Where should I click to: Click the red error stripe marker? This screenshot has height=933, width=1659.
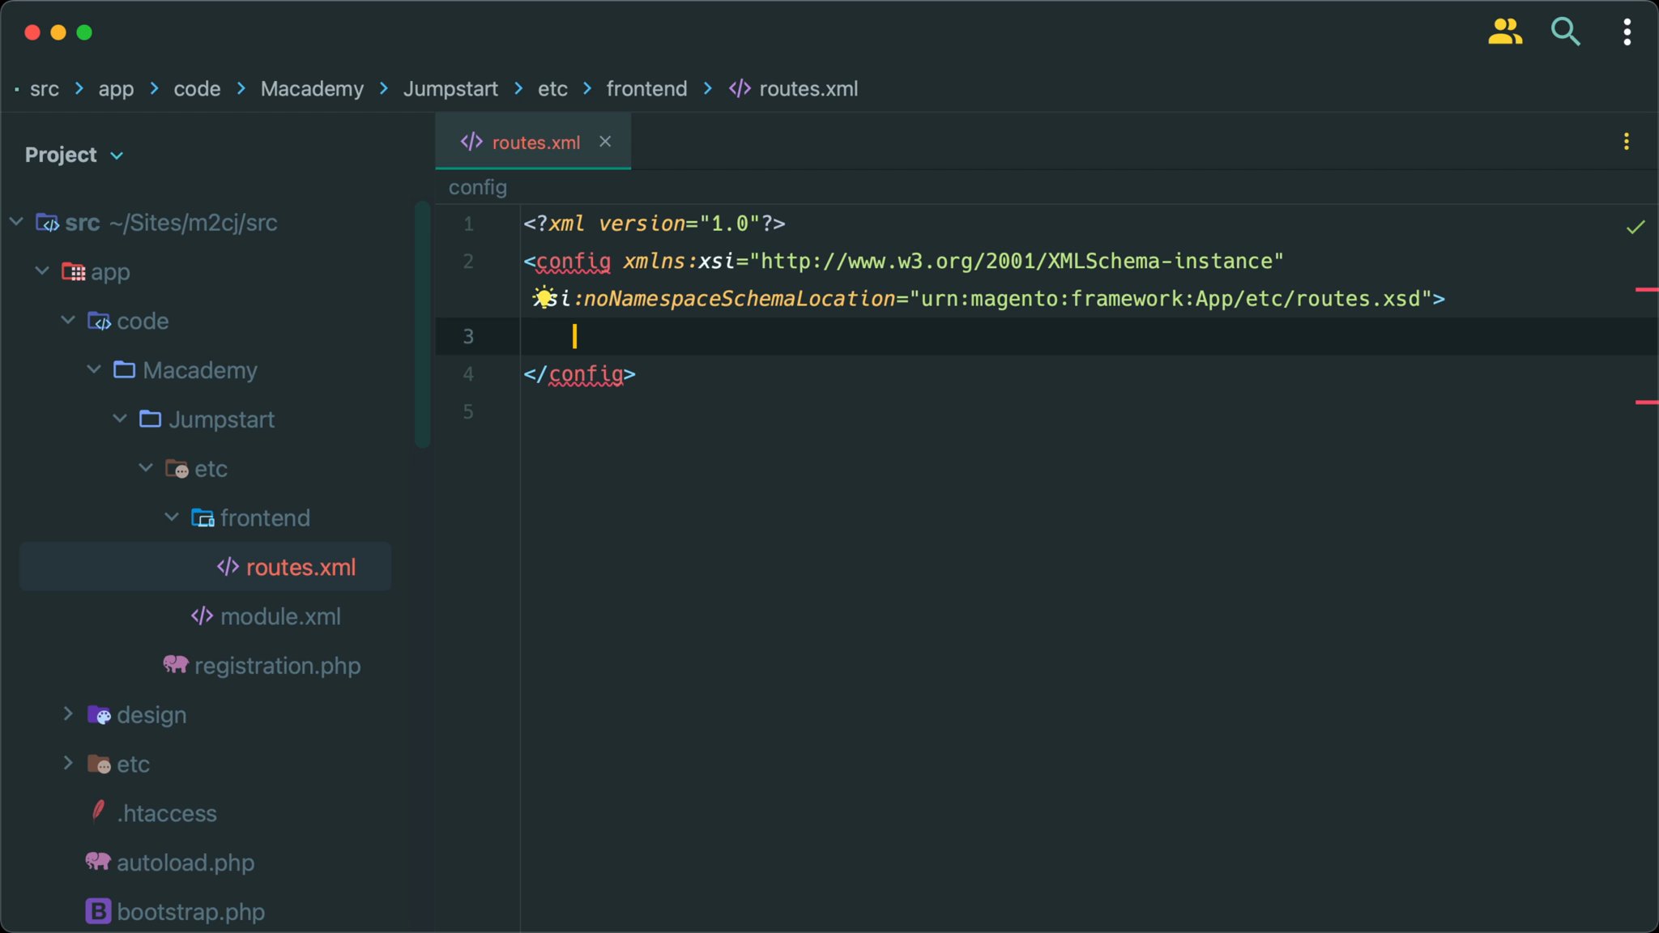click(1647, 289)
